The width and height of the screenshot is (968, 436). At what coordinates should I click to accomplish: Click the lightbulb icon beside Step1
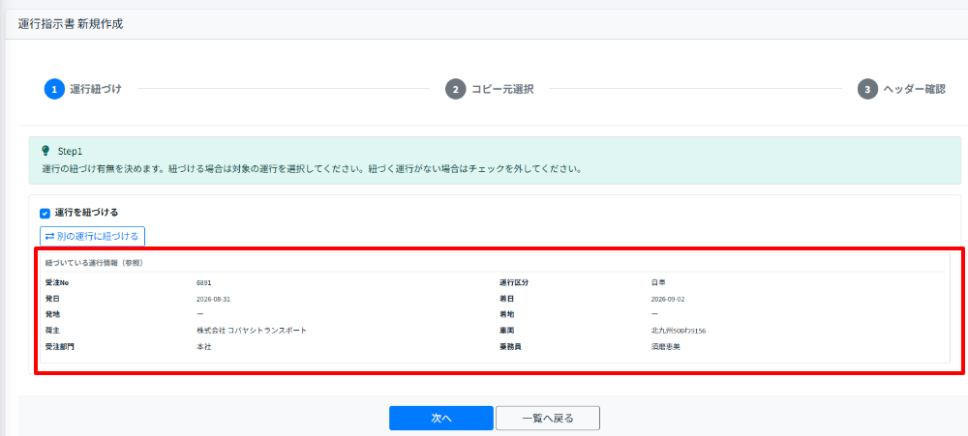click(45, 151)
